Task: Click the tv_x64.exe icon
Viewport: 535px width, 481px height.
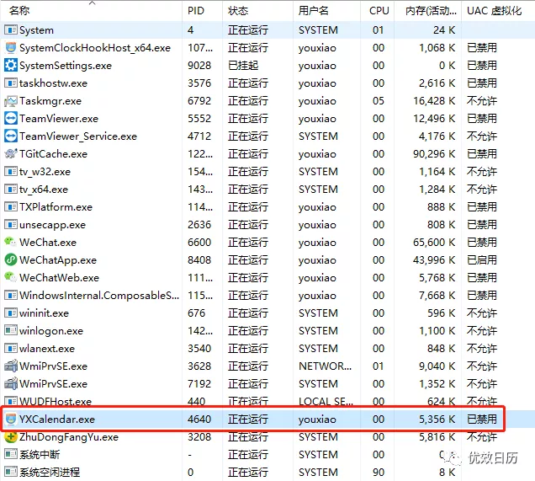Action: click(x=11, y=190)
